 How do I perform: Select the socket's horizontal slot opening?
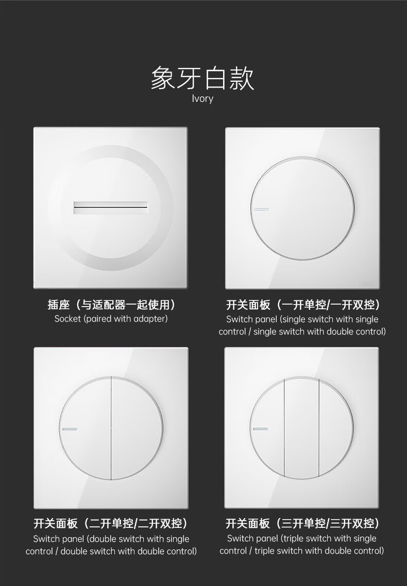110,207
